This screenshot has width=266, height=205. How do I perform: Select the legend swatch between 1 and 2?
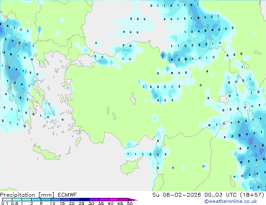tap(26, 200)
